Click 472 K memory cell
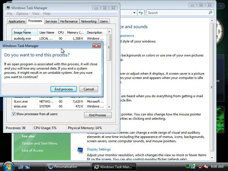Screen dimensions: 228x171 click(x=79, y=106)
